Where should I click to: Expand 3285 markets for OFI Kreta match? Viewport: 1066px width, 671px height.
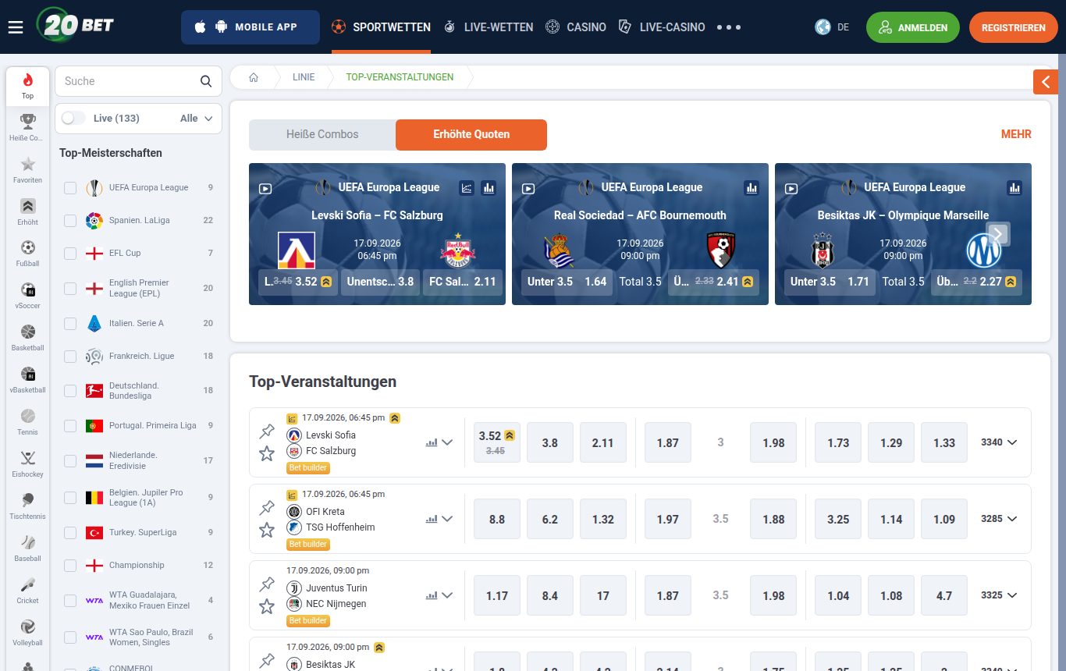click(x=999, y=519)
